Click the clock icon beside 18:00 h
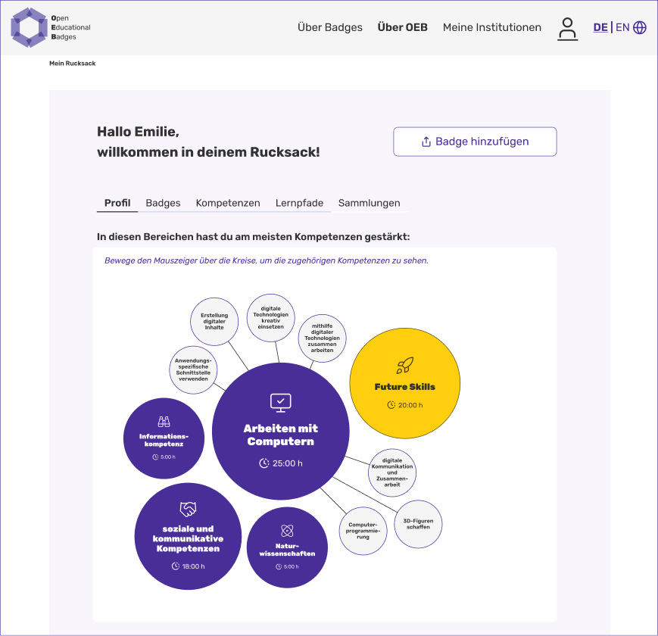The image size is (658, 636). (176, 566)
